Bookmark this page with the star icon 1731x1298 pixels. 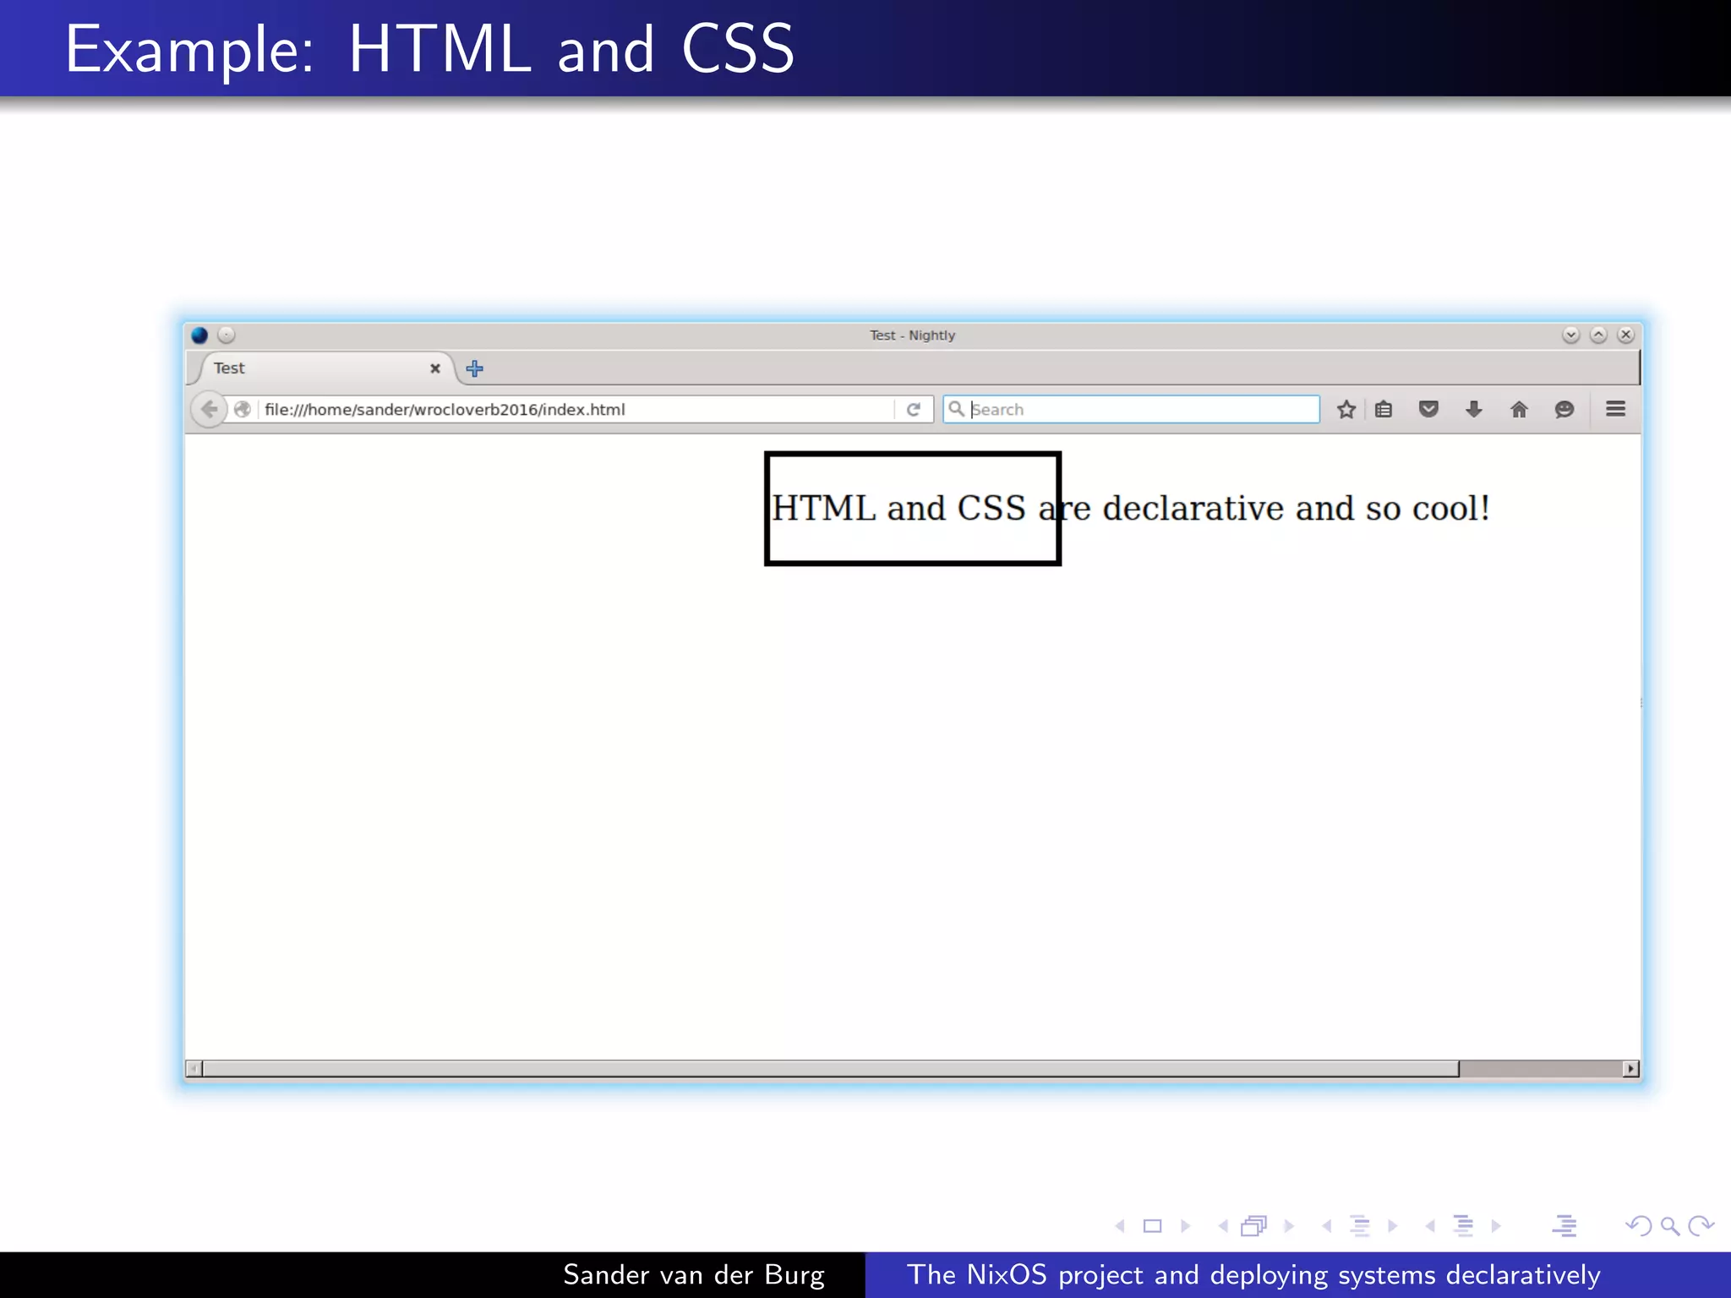1346,410
